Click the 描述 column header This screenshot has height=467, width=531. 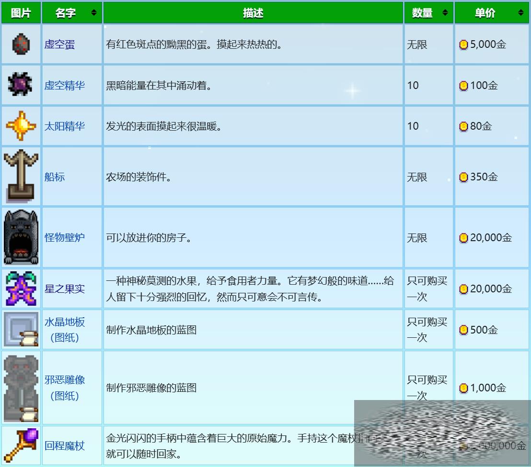pyautogui.click(x=253, y=13)
